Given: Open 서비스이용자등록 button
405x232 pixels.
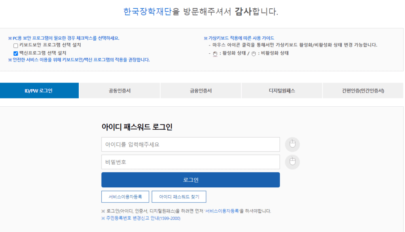Looking at the screenshot, I should click(x=125, y=197).
